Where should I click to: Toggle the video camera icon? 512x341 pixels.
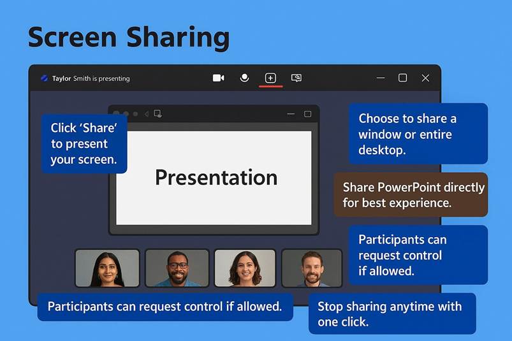pyautogui.click(x=218, y=78)
